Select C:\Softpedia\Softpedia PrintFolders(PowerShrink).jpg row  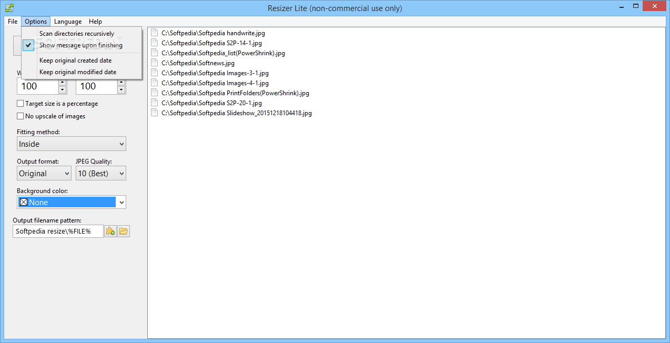click(x=235, y=93)
